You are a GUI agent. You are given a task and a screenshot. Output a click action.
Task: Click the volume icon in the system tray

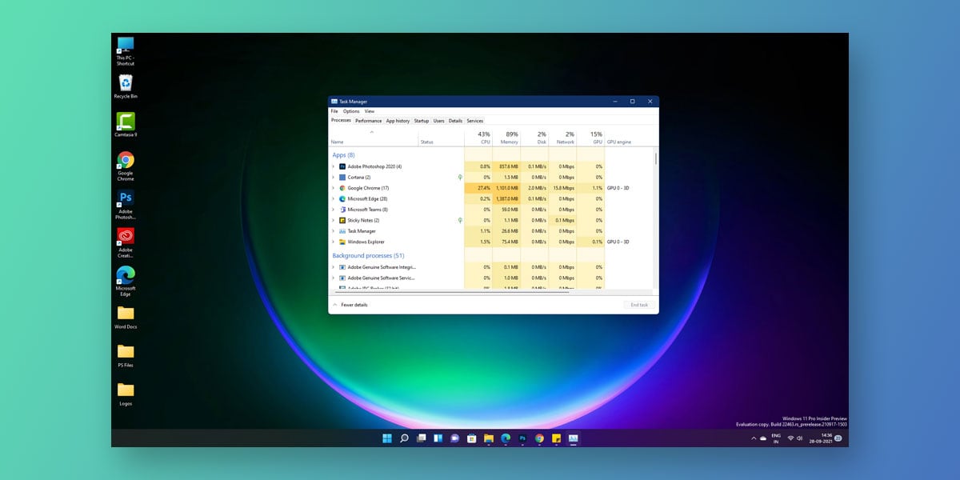800,438
